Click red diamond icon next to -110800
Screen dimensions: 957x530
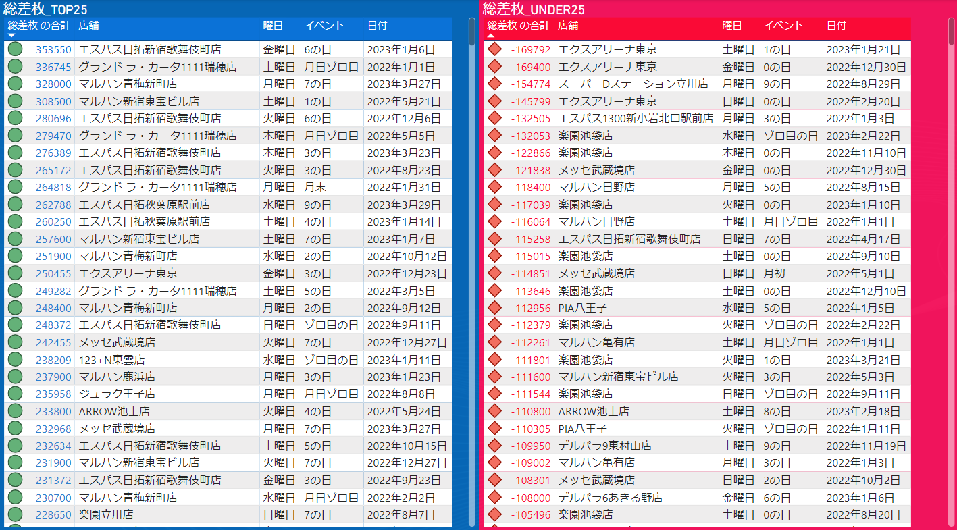[x=494, y=411]
